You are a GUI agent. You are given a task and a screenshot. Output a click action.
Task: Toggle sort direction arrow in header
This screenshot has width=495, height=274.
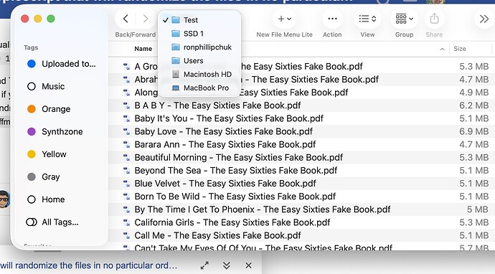[x=443, y=49]
